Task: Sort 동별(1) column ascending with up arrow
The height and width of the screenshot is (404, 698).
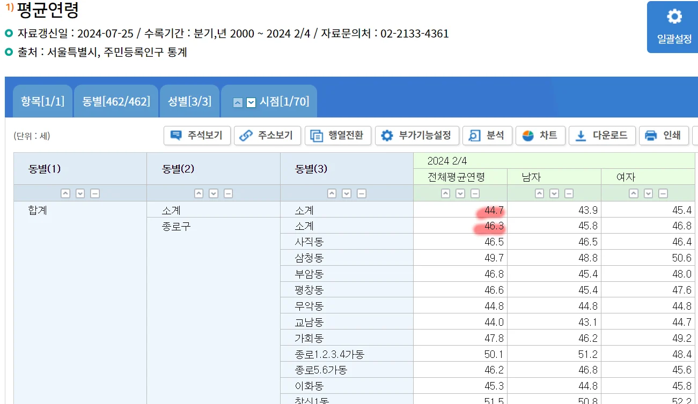Action: 65,193
